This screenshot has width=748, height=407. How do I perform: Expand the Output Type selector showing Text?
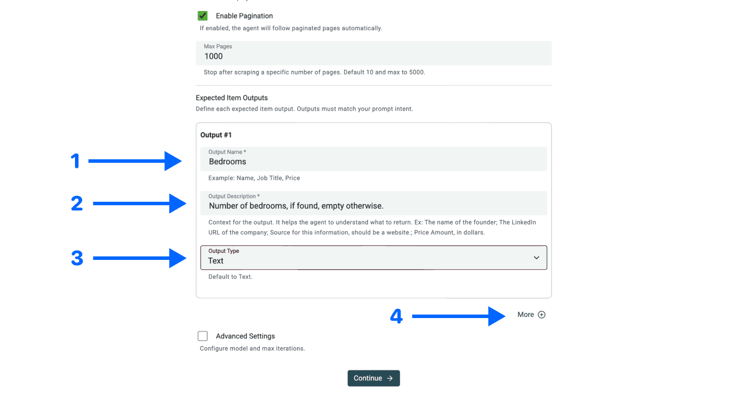[x=374, y=257]
